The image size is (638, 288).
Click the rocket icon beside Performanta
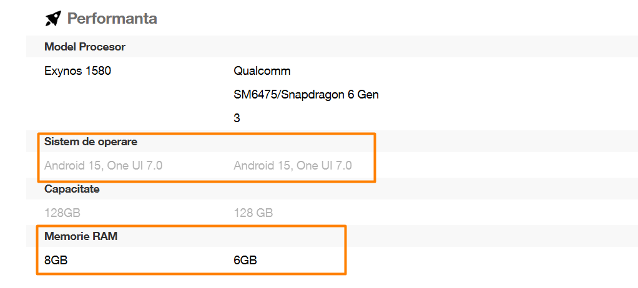pyautogui.click(x=53, y=19)
